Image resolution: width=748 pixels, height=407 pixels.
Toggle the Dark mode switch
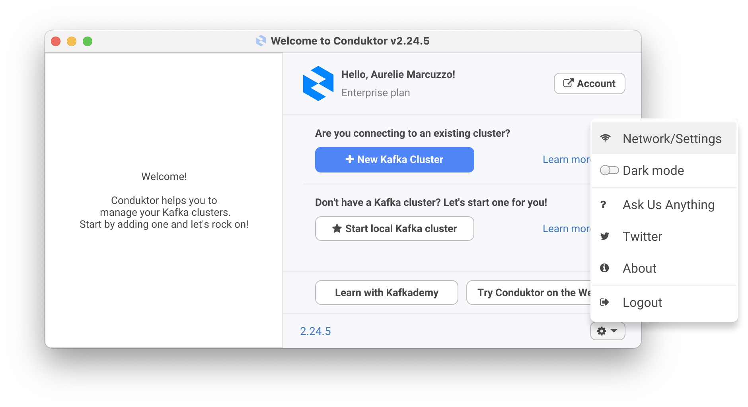coord(609,170)
